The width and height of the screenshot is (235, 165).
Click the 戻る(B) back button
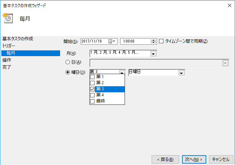click(165, 159)
